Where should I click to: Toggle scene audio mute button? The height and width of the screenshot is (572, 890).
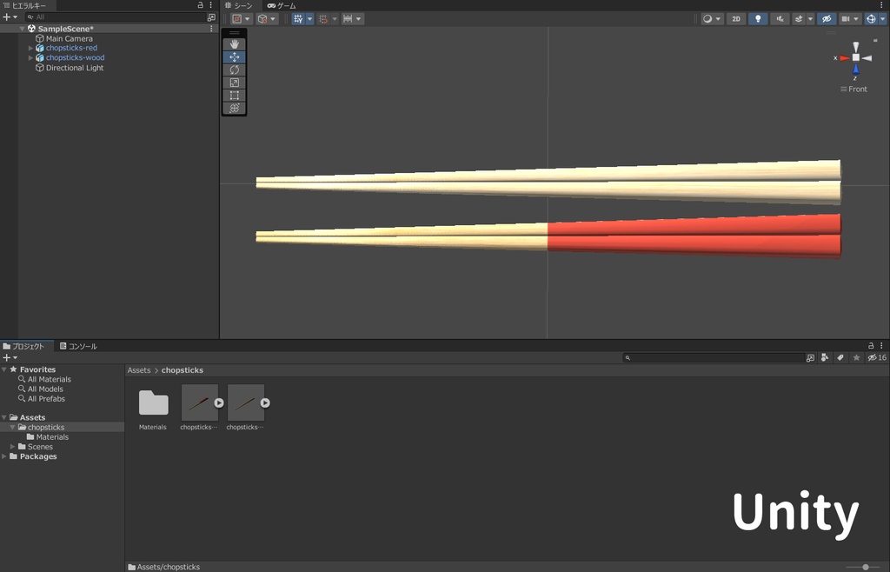(780, 19)
